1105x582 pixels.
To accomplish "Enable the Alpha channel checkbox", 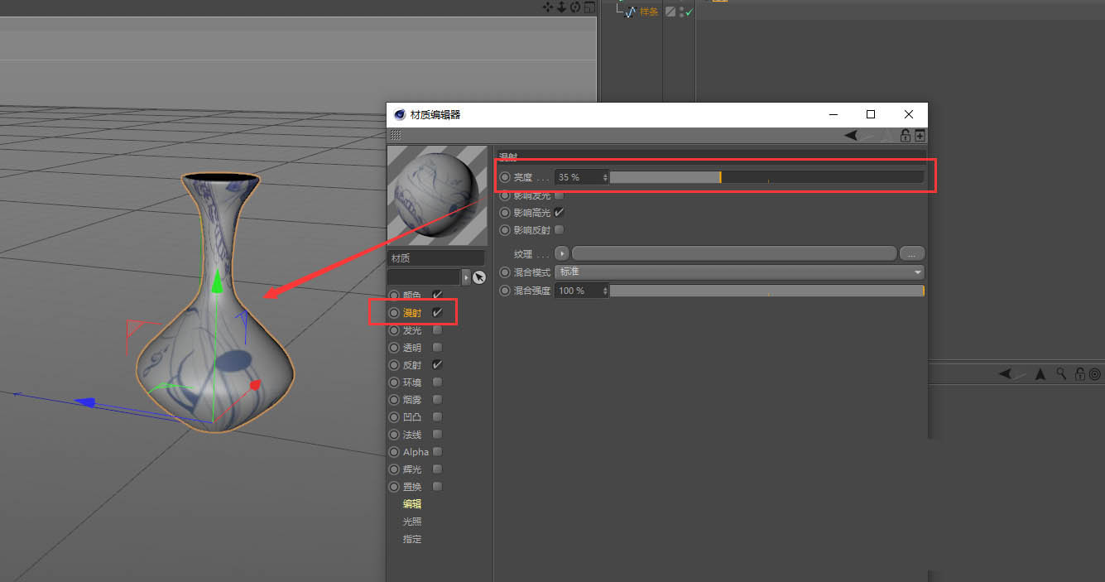I will 437,452.
